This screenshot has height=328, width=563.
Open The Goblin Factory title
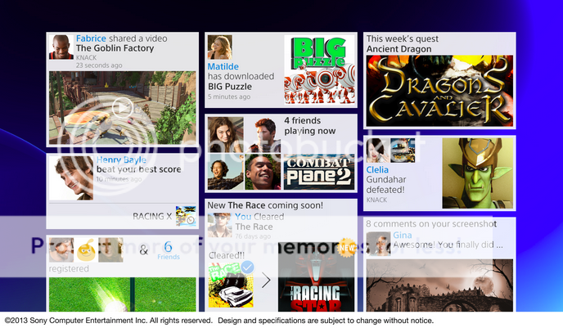[115, 48]
